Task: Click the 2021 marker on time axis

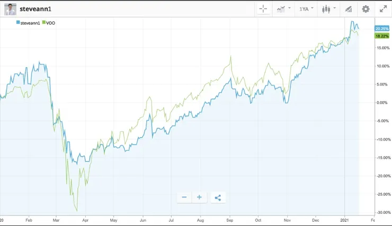Action: click(x=344, y=219)
